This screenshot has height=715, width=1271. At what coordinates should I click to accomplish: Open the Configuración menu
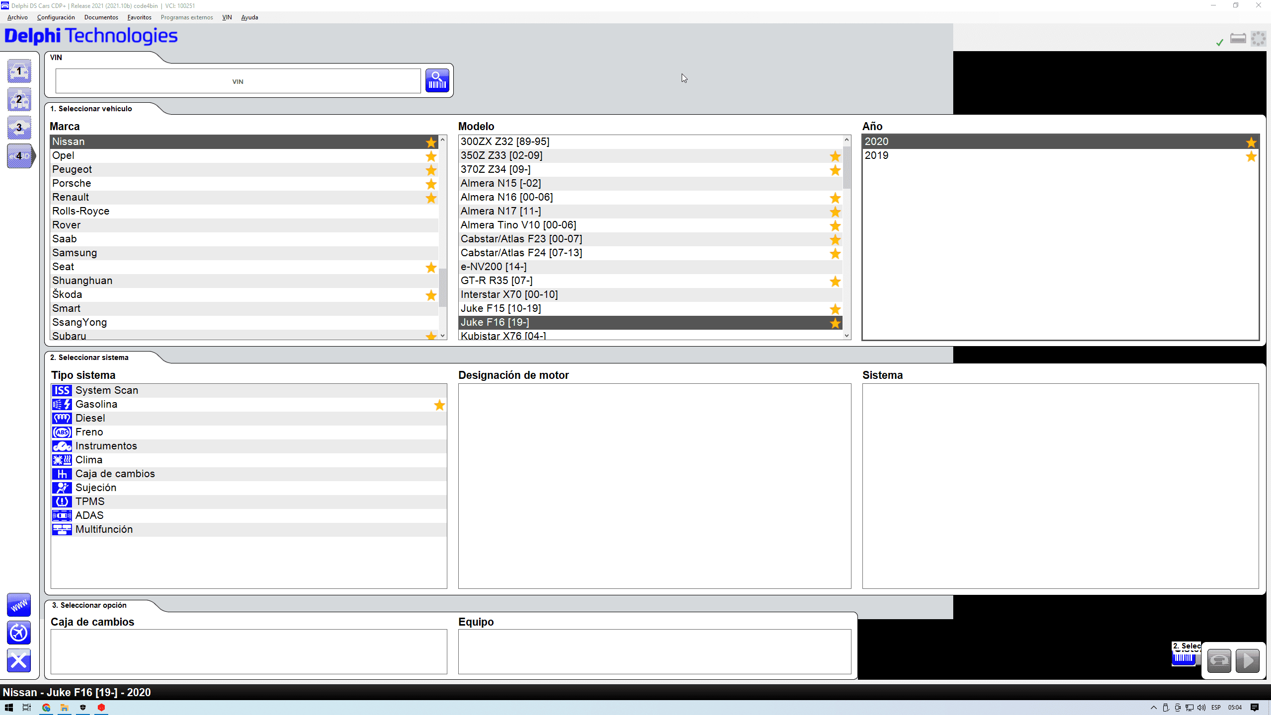(56, 17)
